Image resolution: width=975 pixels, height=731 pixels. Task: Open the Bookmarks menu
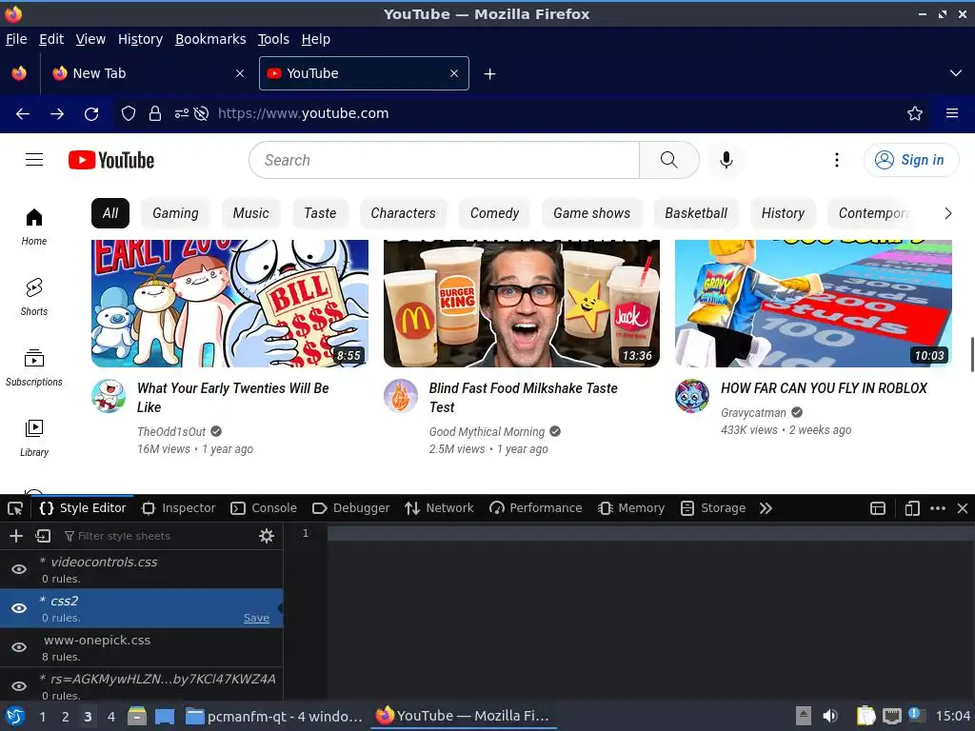pyautogui.click(x=210, y=39)
